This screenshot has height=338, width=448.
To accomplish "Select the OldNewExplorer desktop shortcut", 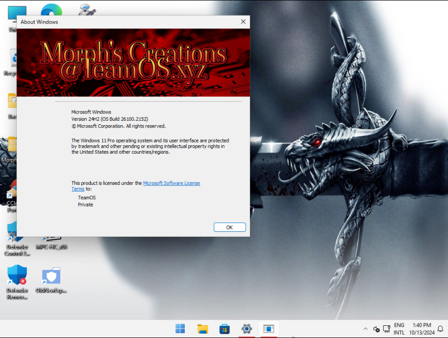I will pyautogui.click(x=51, y=280).
